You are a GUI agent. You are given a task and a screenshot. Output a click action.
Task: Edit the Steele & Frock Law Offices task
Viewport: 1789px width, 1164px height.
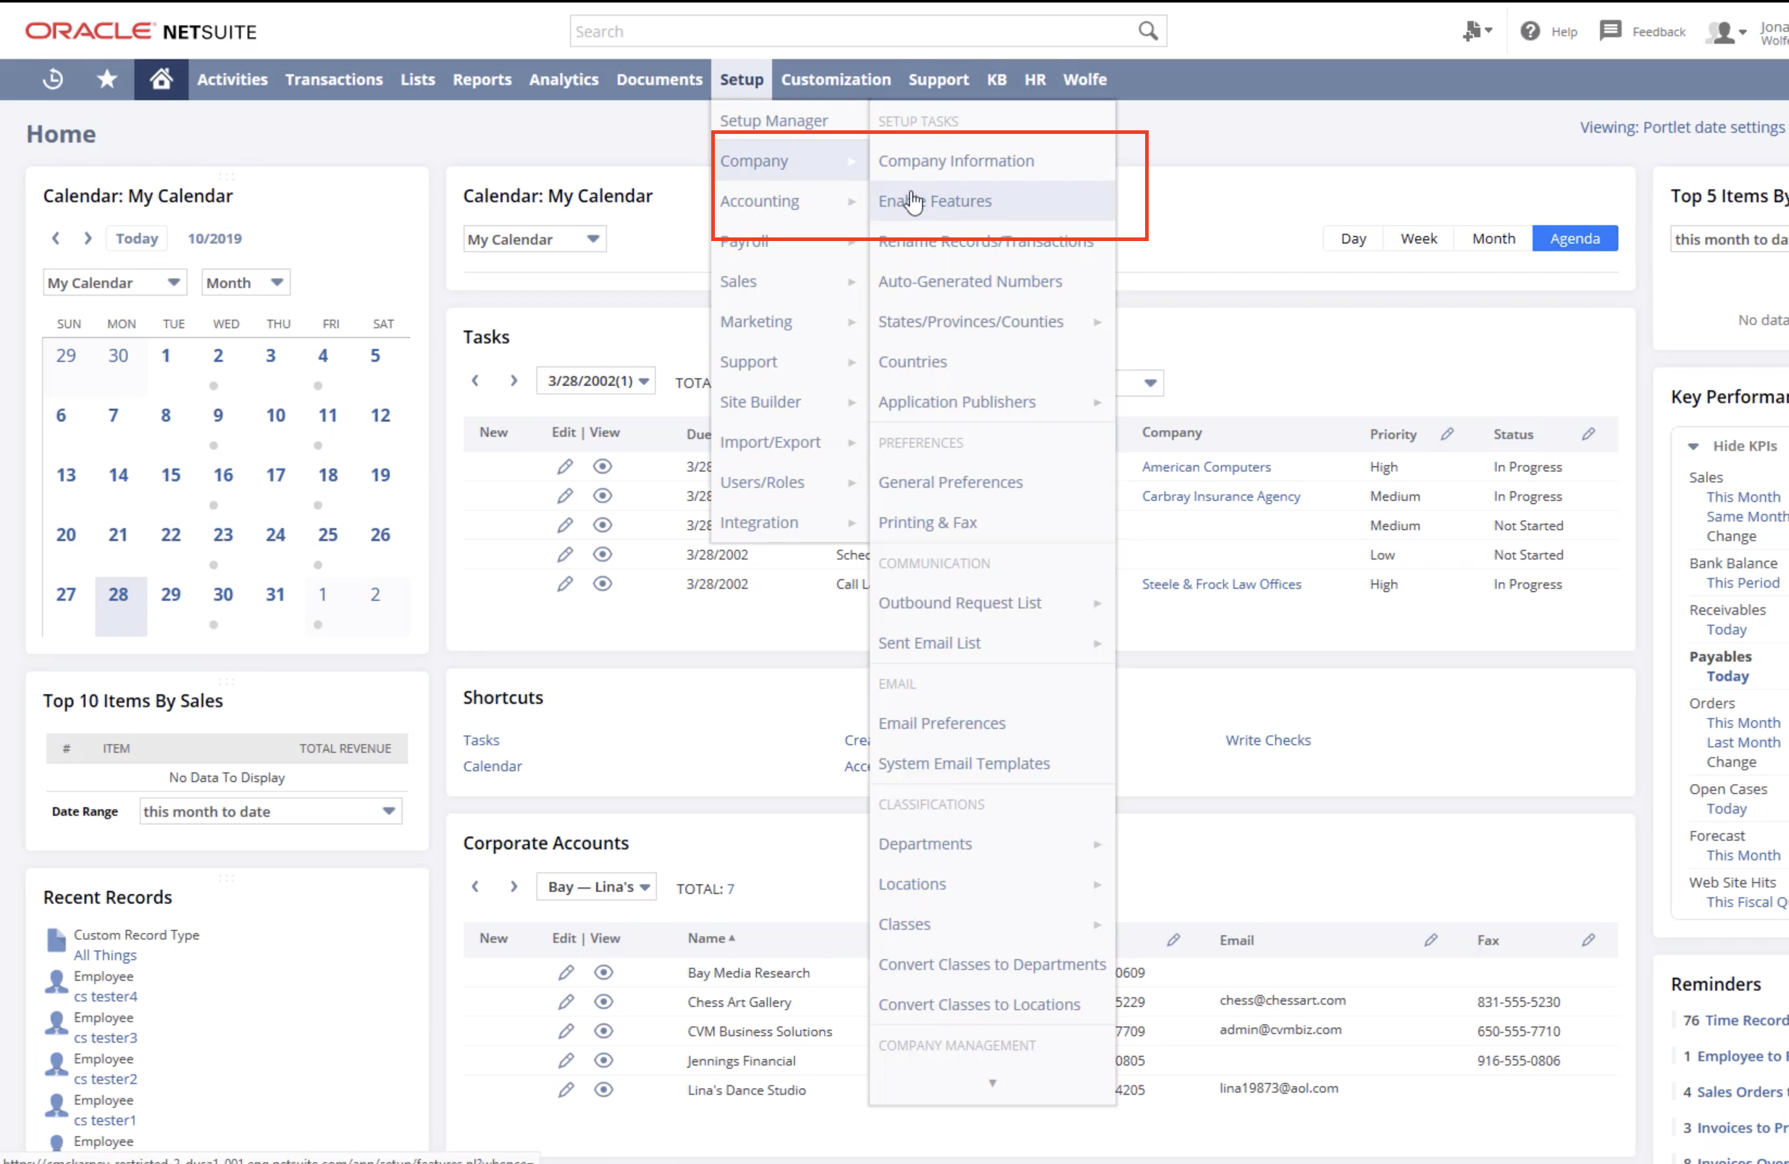564,584
